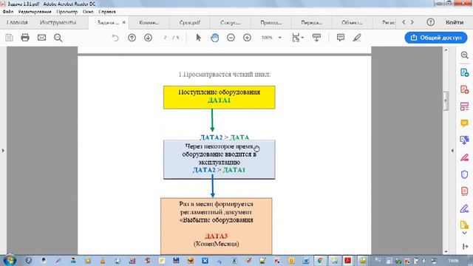
Task: Open the Просмотр menu
Action: pos(67,12)
